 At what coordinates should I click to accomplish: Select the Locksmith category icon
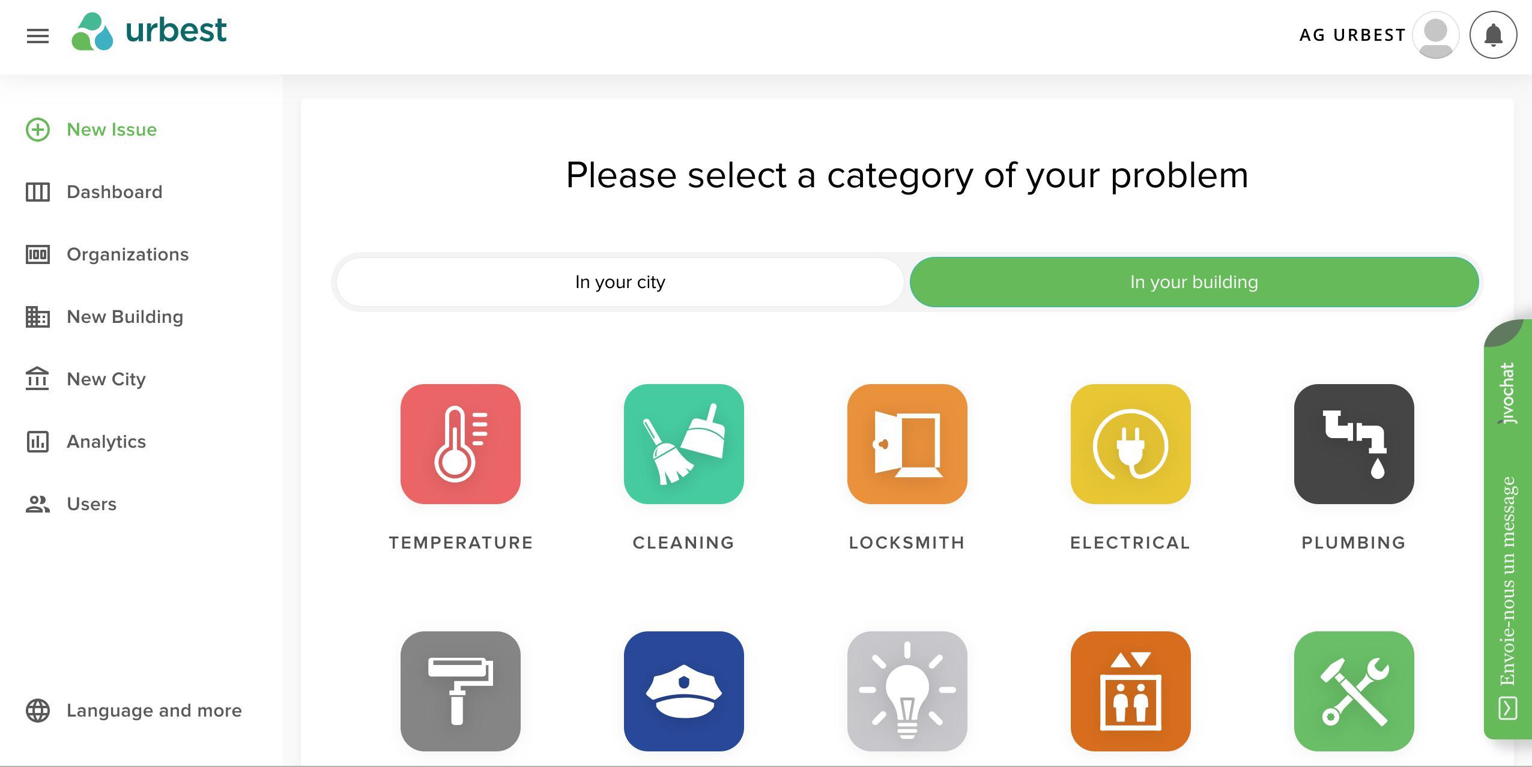(907, 443)
